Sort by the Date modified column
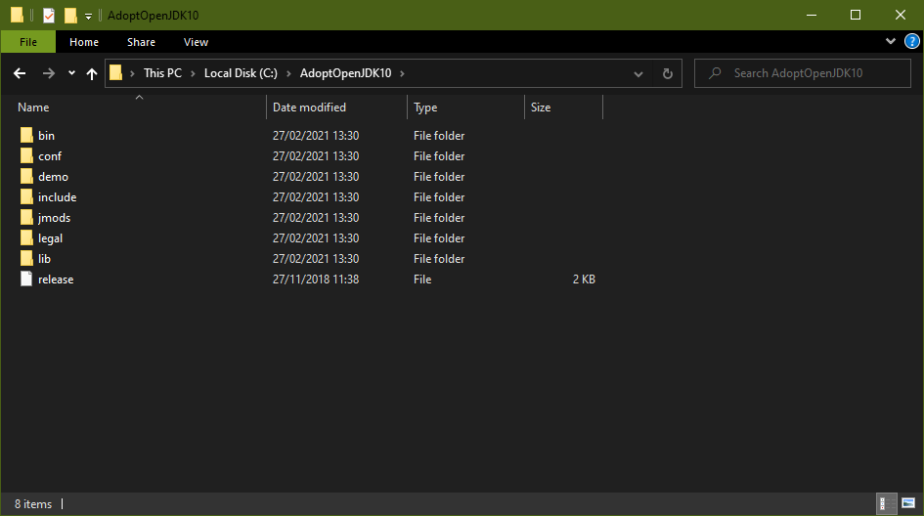 coord(309,107)
